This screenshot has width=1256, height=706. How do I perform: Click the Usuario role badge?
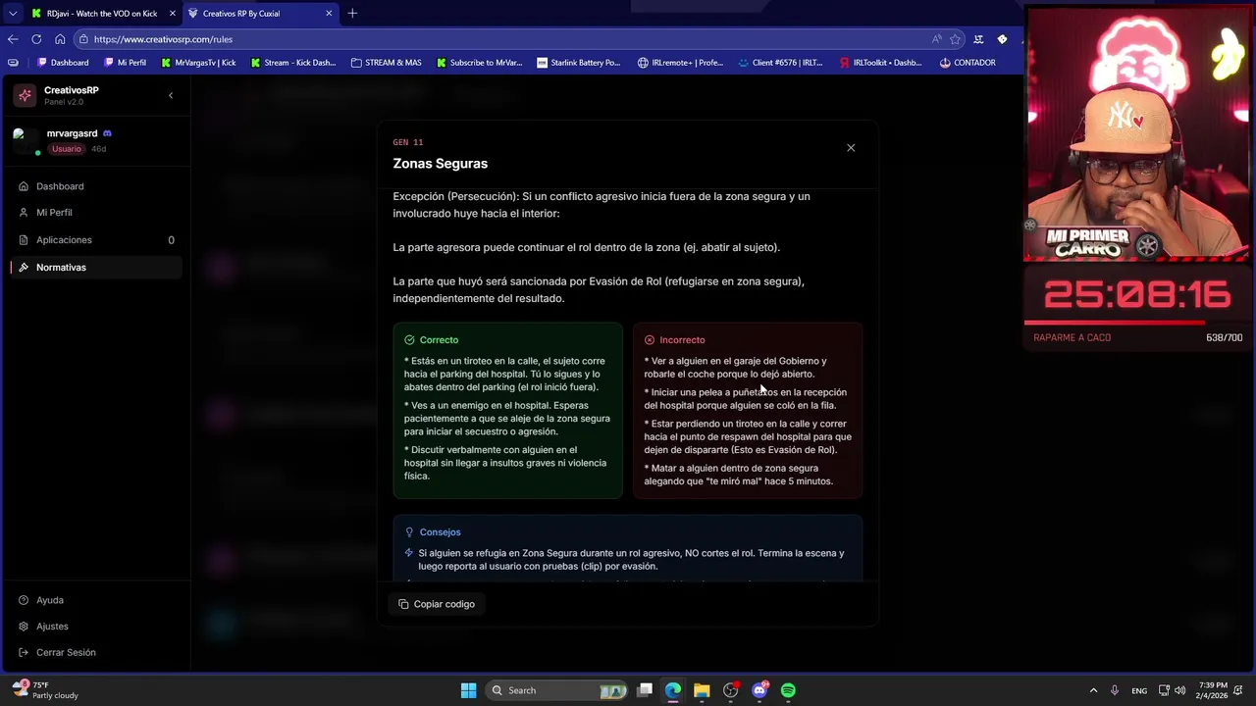click(x=67, y=149)
